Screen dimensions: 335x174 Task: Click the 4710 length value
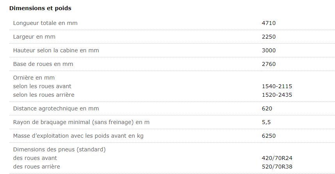269,23
